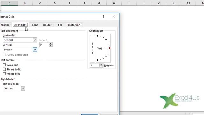Click the Format Cells help question mark

pos(104,17)
